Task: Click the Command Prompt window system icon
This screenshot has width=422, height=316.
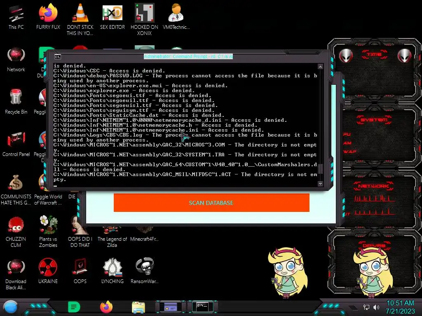Action: click(x=58, y=57)
